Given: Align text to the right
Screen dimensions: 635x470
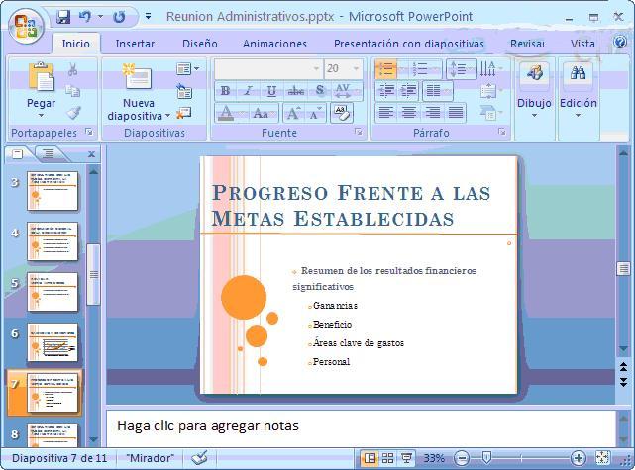Looking at the screenshot, I should (432, 113).
